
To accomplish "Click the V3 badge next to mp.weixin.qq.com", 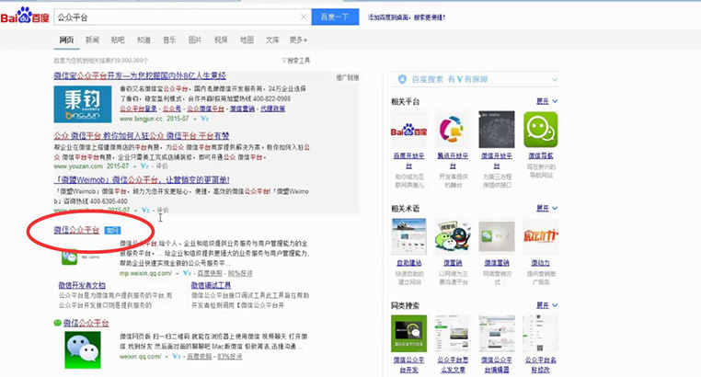I will click(x=187, y=273).
